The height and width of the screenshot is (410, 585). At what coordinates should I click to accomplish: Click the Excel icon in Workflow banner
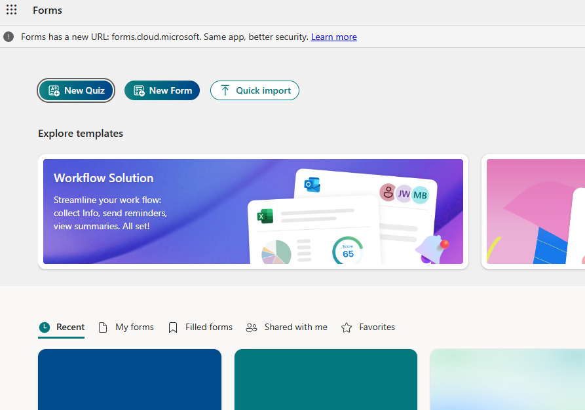[x=265, y=216]
